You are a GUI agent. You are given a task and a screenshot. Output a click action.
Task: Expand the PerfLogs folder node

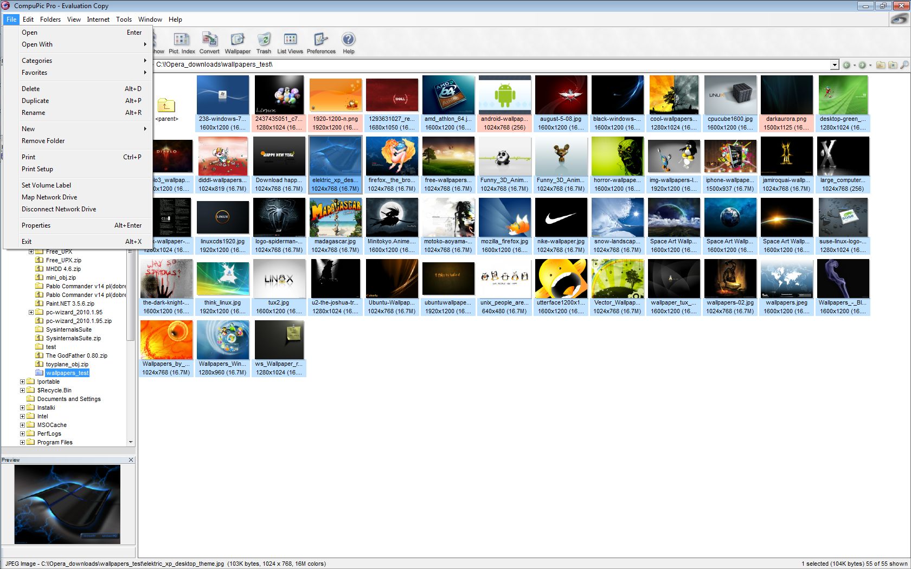click(x=22, y=434)
